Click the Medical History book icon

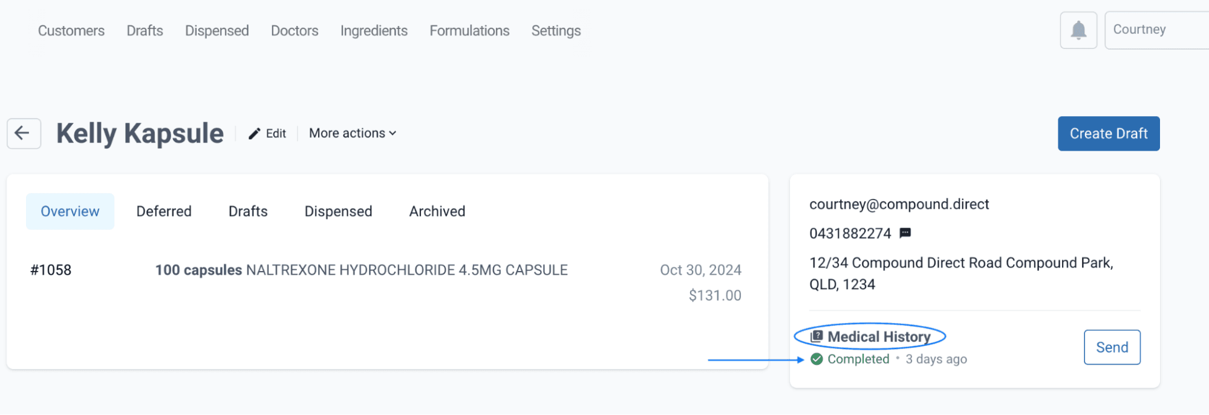tap(816, 336)
